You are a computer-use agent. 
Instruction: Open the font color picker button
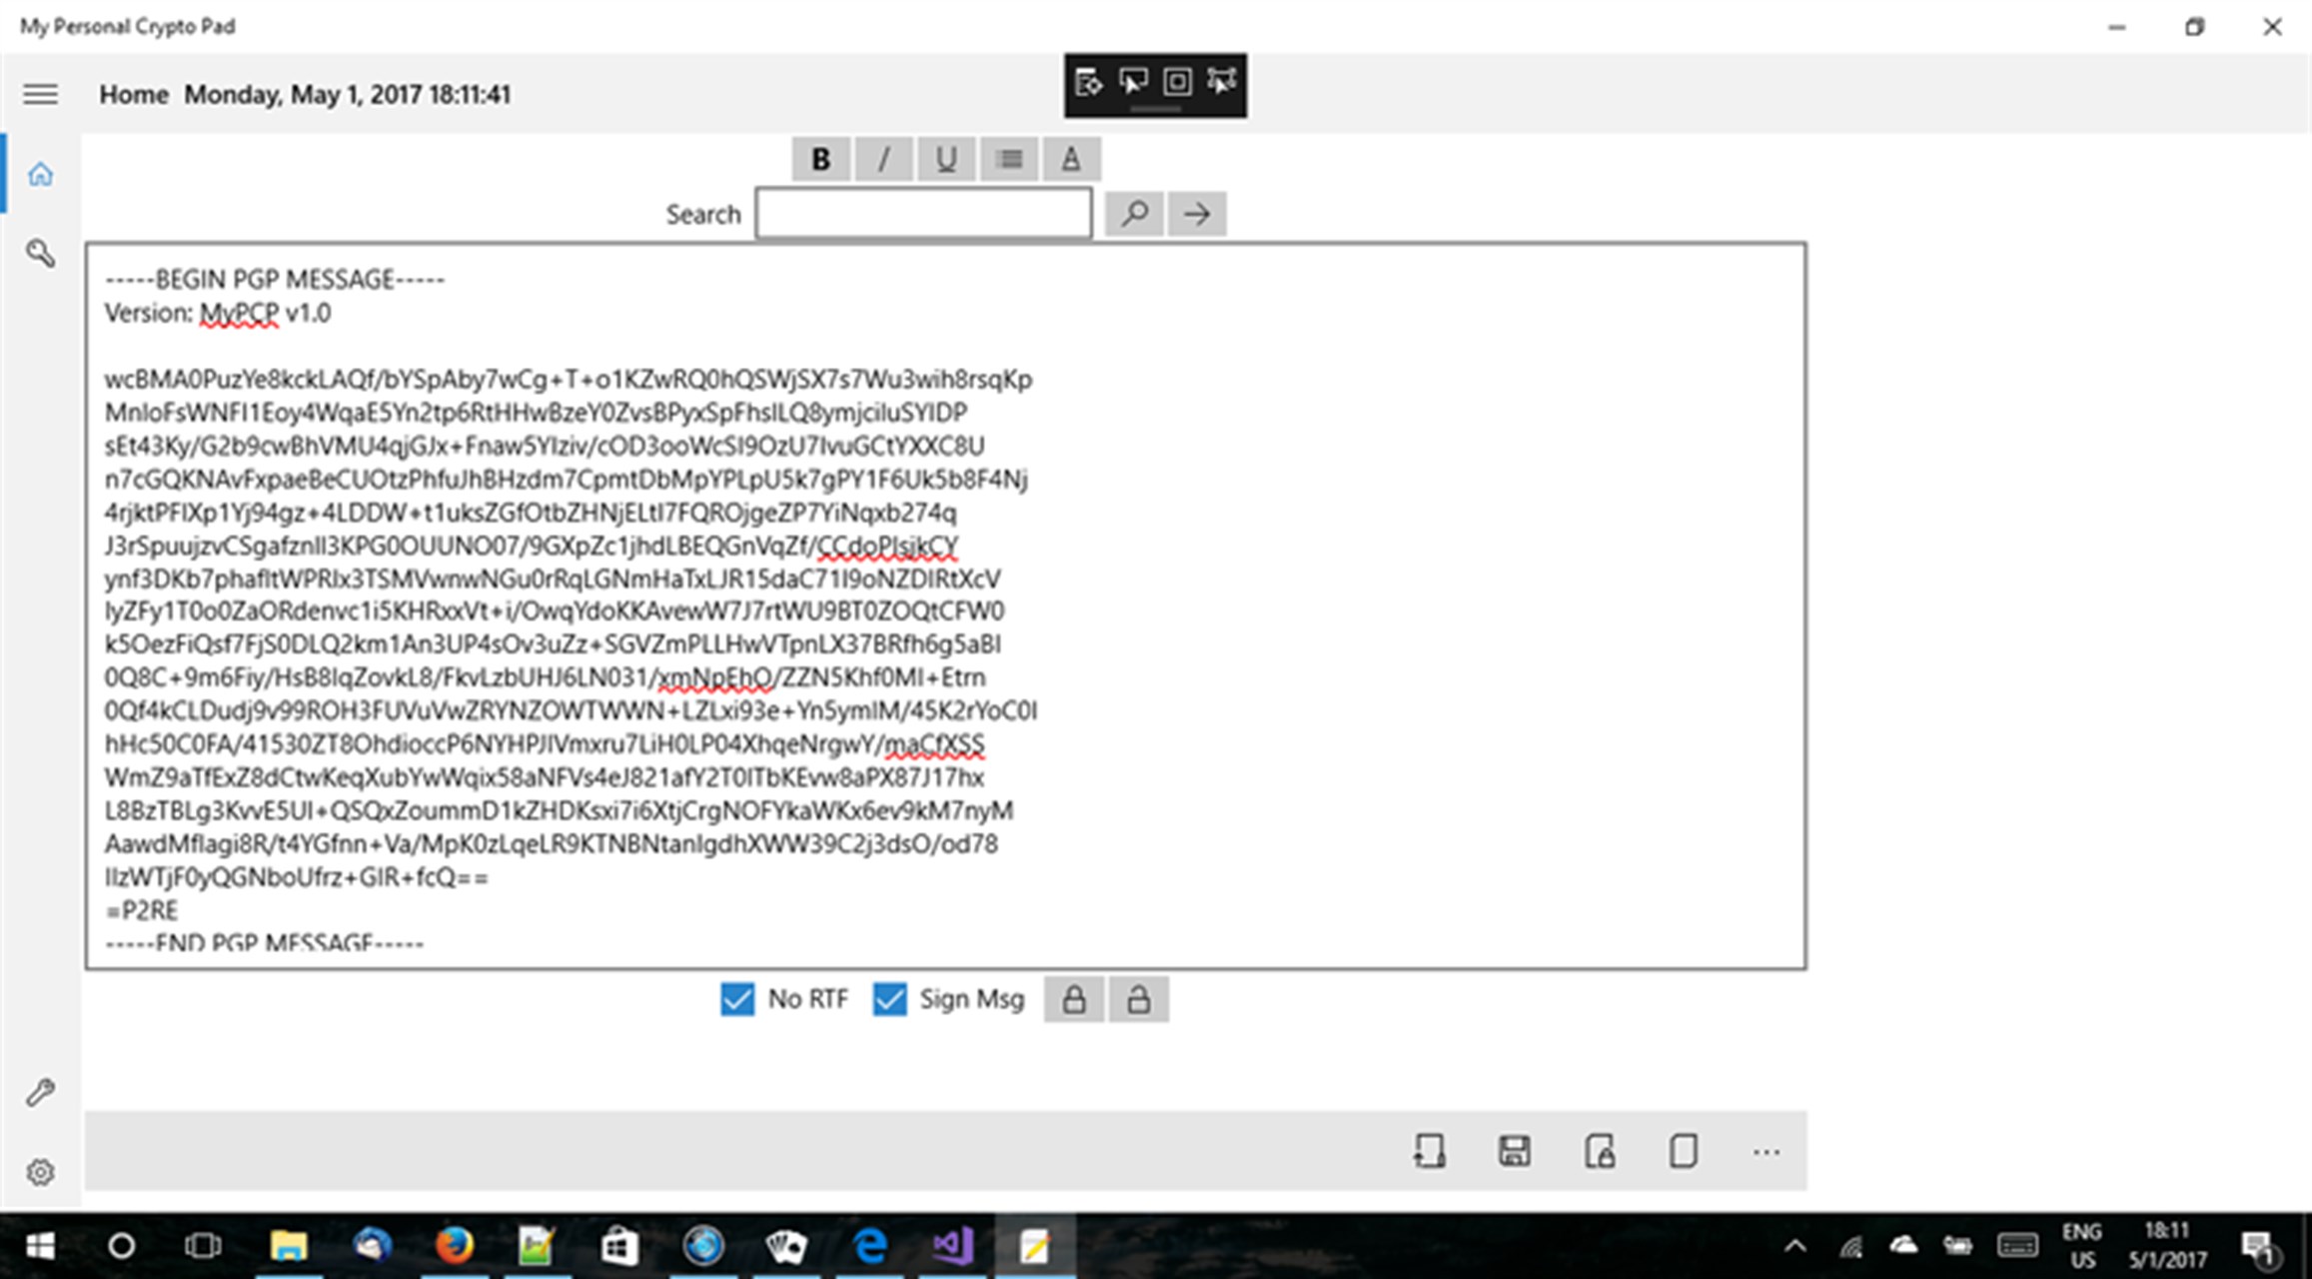[1070, 158]
